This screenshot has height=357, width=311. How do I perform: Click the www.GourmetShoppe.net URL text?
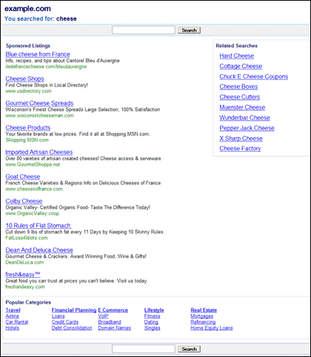coord(33,164)
